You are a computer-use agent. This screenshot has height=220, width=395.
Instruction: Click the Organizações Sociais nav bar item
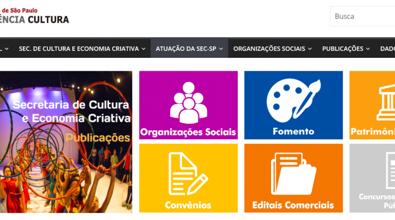click(x=273, y=48)
